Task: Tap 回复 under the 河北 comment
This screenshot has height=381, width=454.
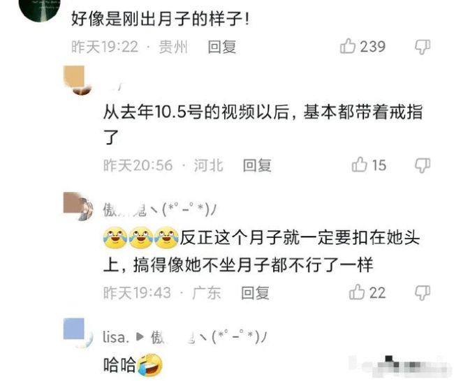Action: tap(257, 165)
